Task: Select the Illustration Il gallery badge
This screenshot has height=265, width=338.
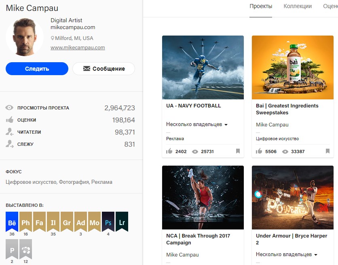Action: [53, 222]
